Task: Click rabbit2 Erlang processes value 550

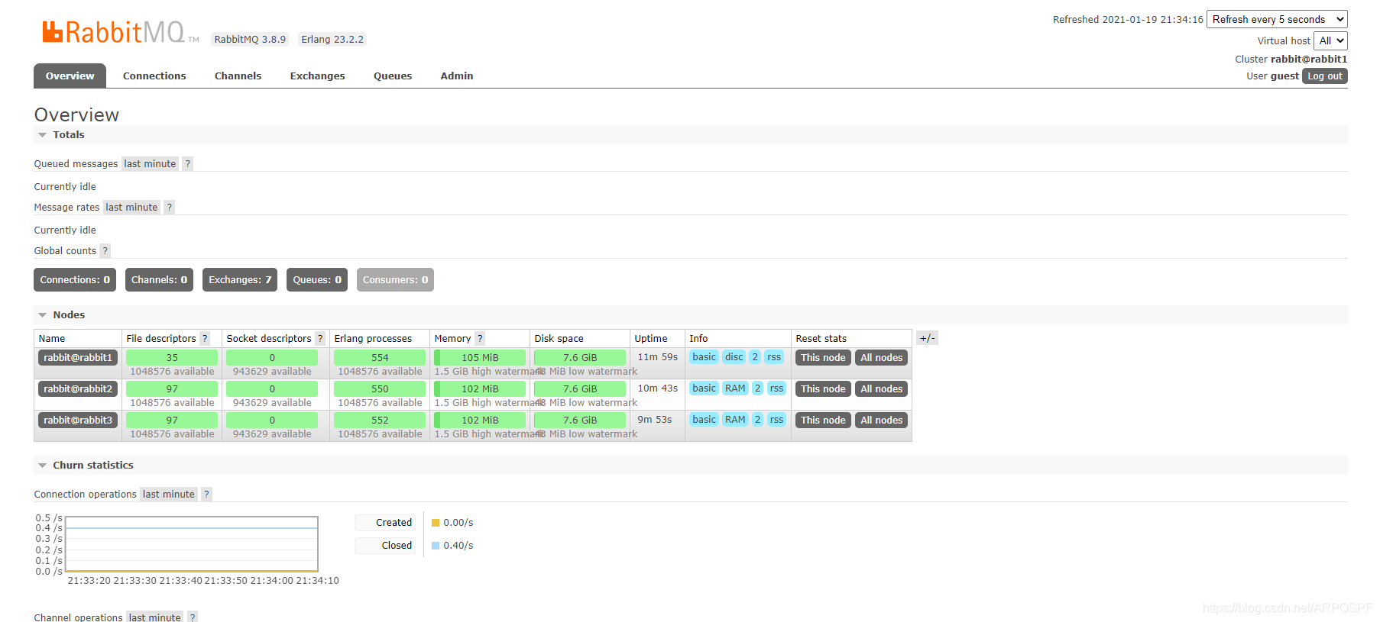Action: pyautogui.click(x=380, y=388)
